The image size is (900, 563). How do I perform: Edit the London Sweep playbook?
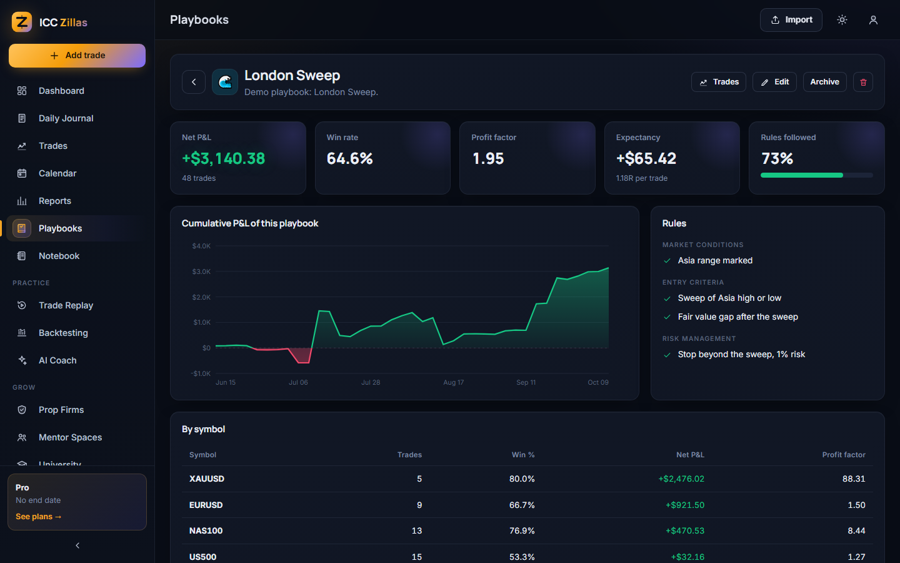[x=774, y=82]
